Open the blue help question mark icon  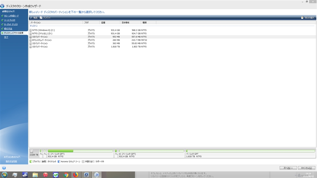point(4,168)
